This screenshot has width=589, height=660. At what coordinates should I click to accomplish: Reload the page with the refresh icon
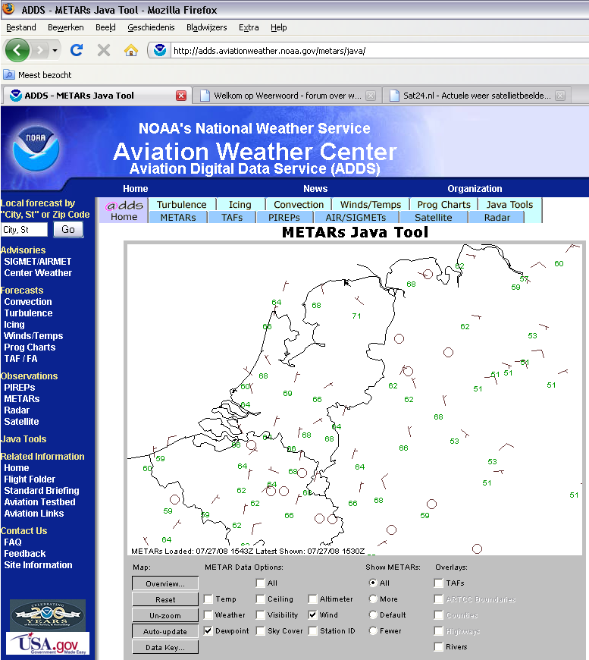pos(76,51)
